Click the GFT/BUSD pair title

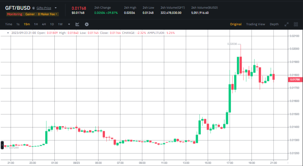[18, 8]
